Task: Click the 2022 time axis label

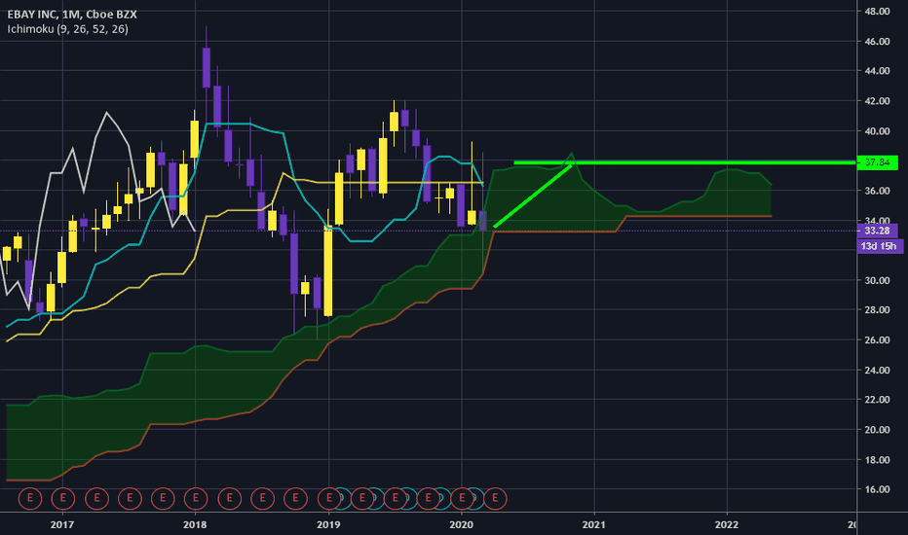Action: click(x=727, y=524)
